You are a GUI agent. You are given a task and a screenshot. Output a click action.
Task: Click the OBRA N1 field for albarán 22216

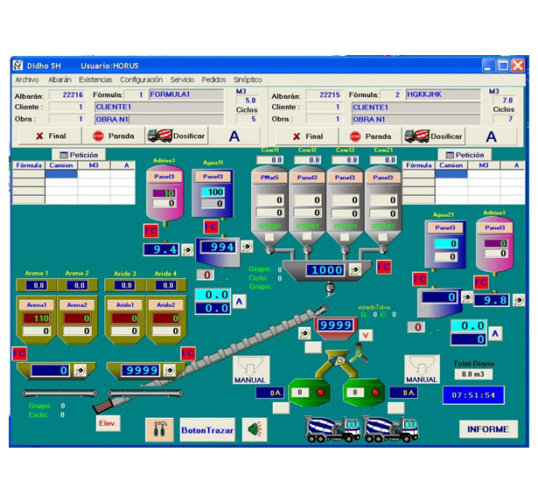click(x=159, y=119)
